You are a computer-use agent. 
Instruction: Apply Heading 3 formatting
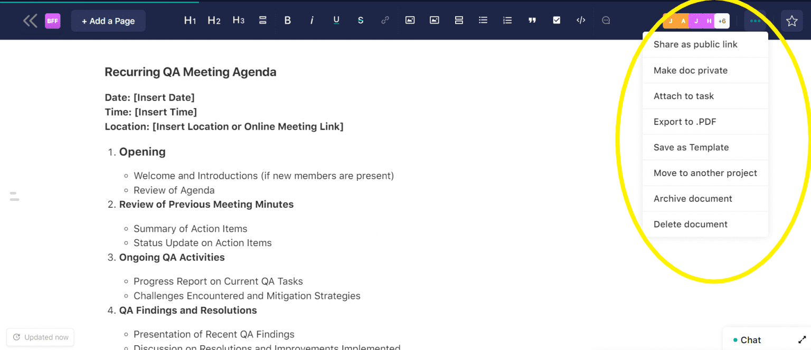coord(238,20)
